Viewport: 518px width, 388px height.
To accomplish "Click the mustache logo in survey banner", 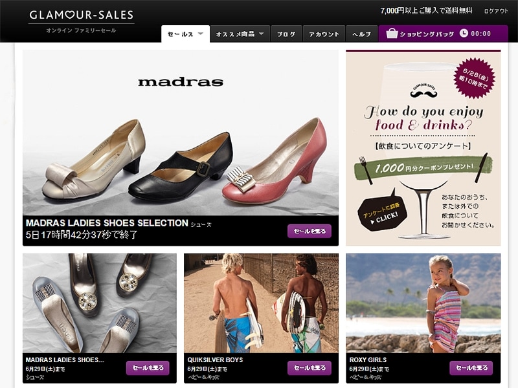I will pos(423,92).
